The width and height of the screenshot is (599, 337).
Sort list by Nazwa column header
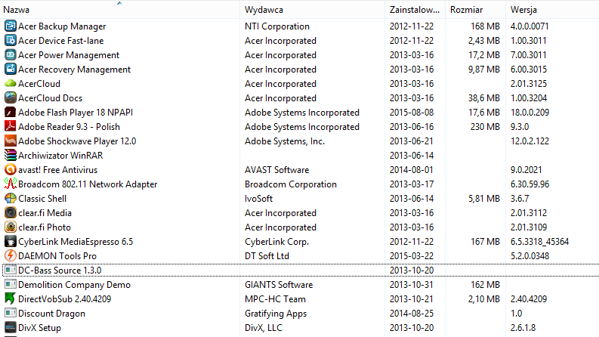click(x=120, y=10)
